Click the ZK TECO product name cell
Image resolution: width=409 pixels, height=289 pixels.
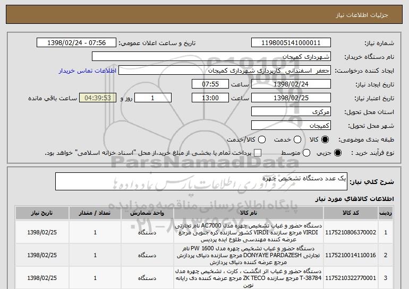249,278
